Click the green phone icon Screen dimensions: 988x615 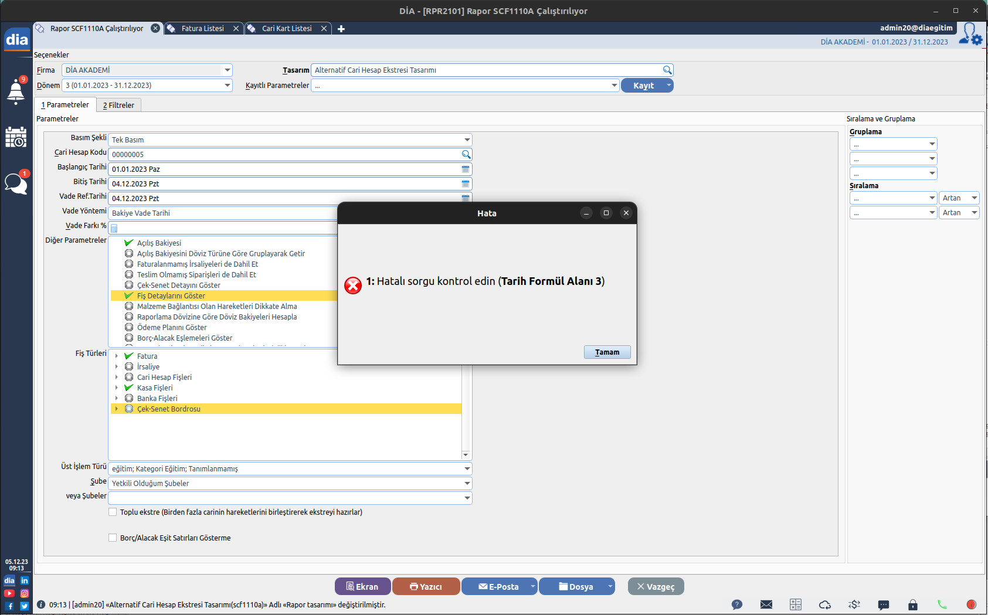942,604
